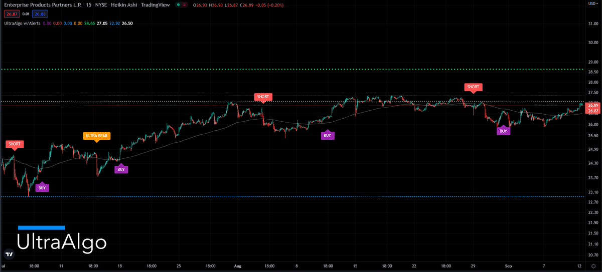The height and width of the screenshot is (272, 602).
Task: Click the 27.05 indicator value
Action: pyautogui.click(x=103, y=23)
